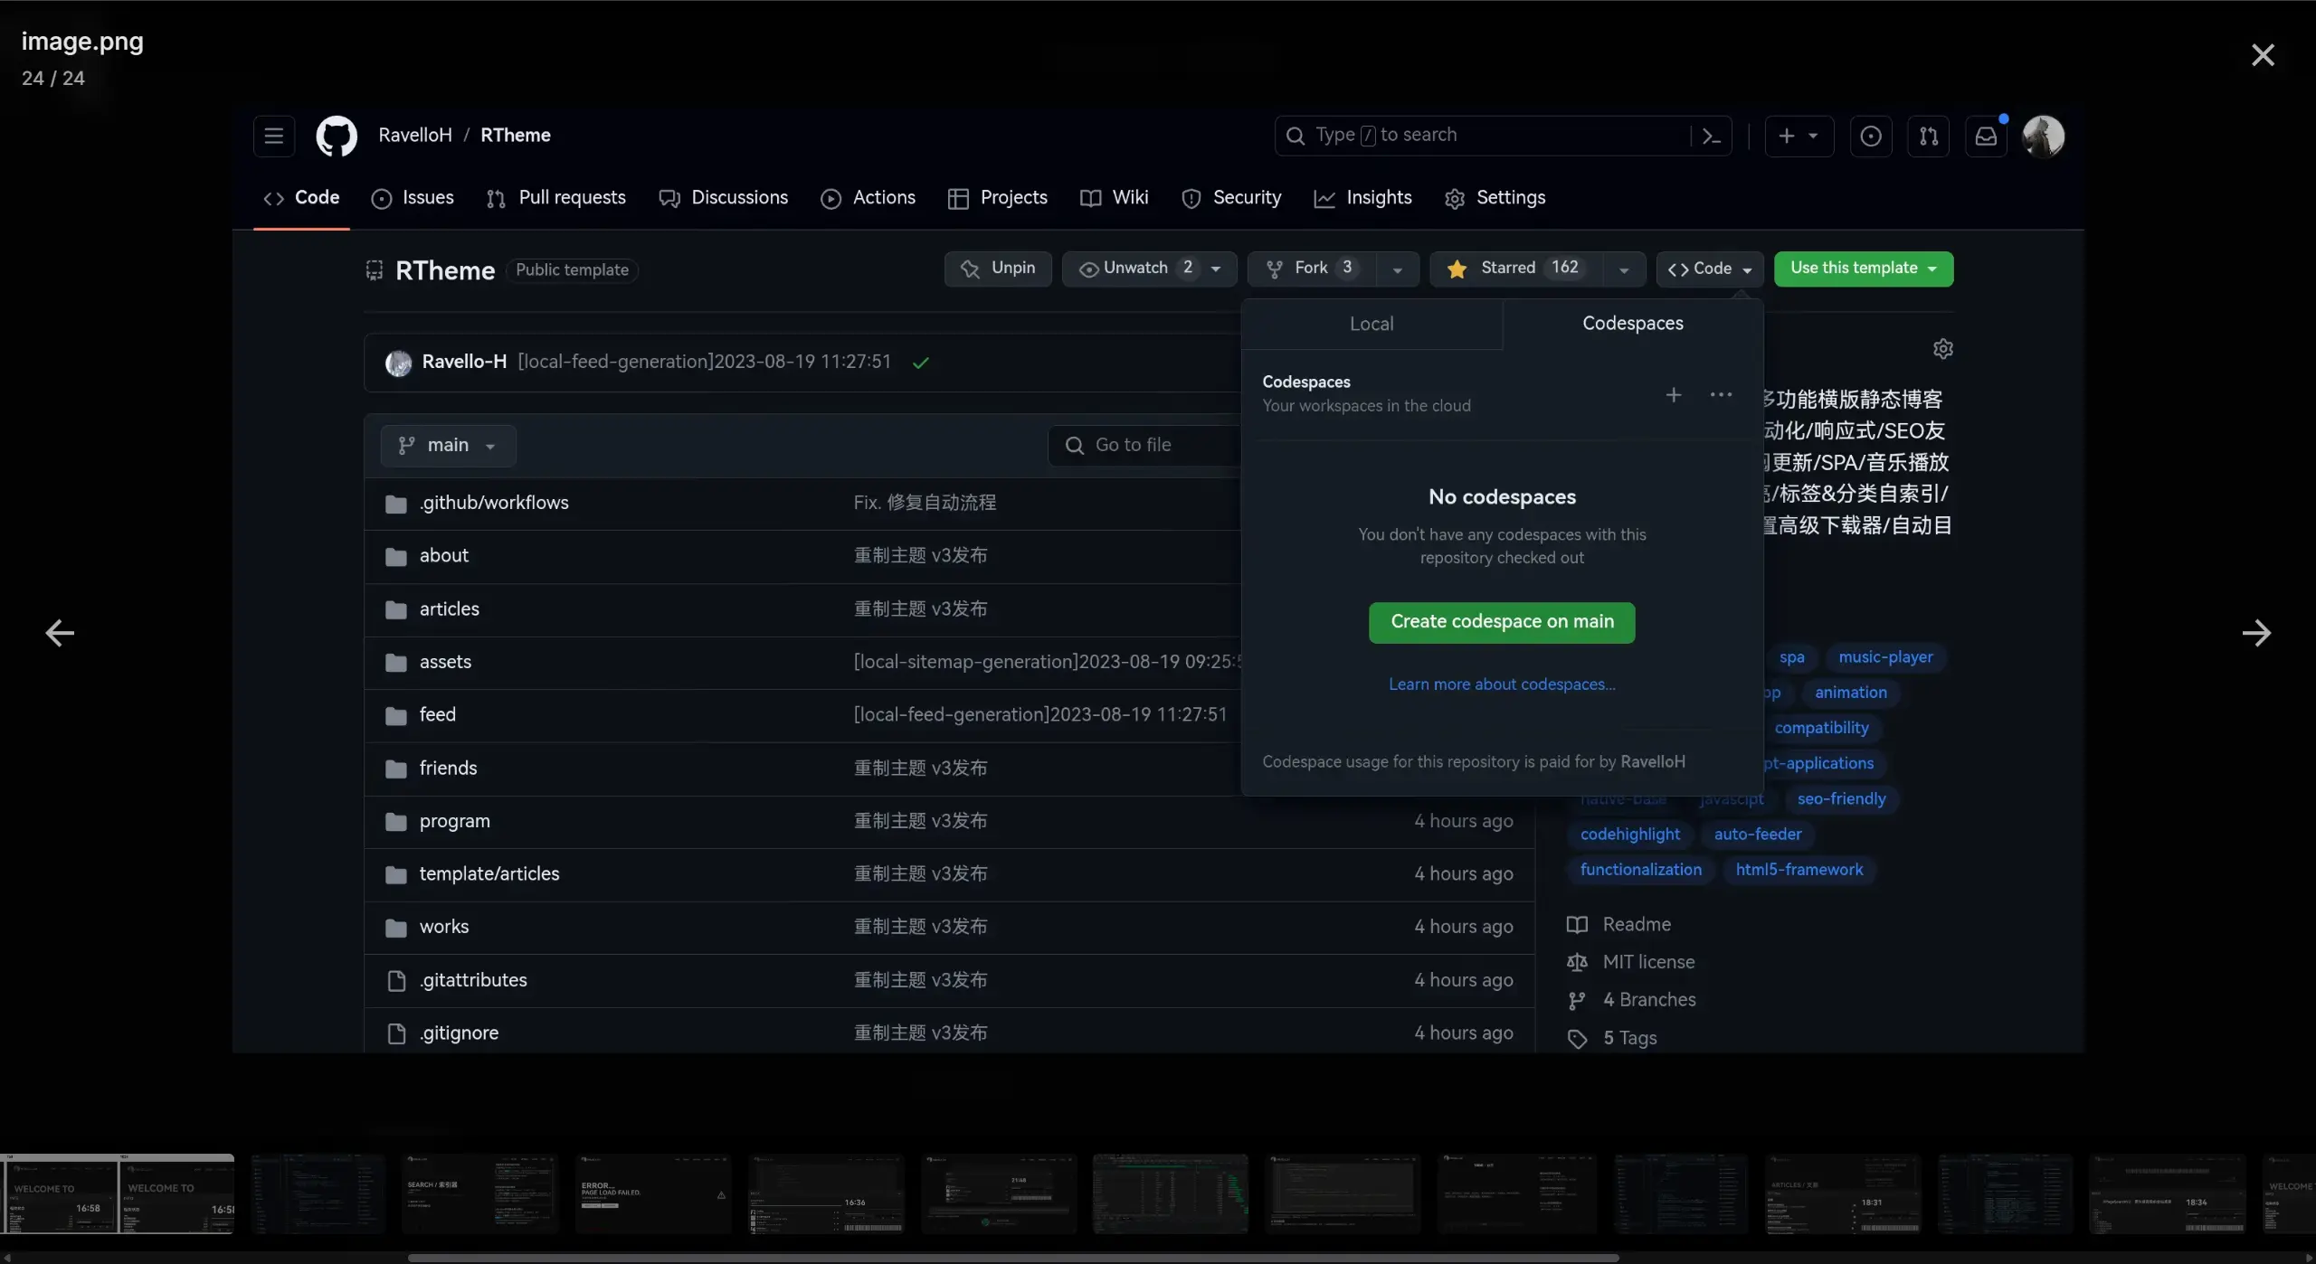Expand the main branch dropdown

pyautogui.click(x=448, y=446)
